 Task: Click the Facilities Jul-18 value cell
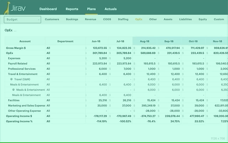coord(121,100)
